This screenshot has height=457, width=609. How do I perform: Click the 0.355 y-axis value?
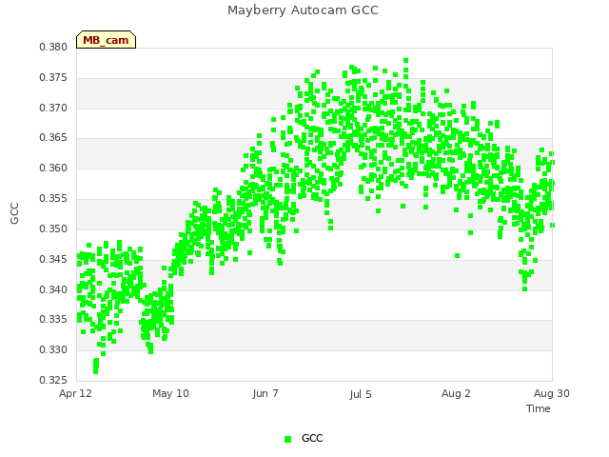pyautogui.click(x=53, y=199)
